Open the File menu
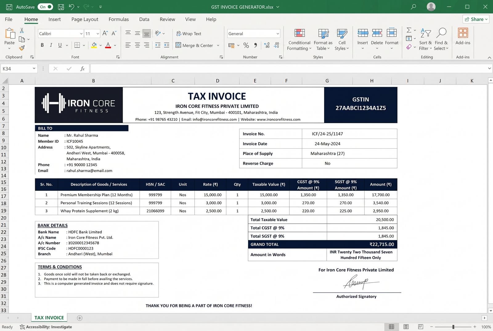The image size is (493, 331). (9, 19)
